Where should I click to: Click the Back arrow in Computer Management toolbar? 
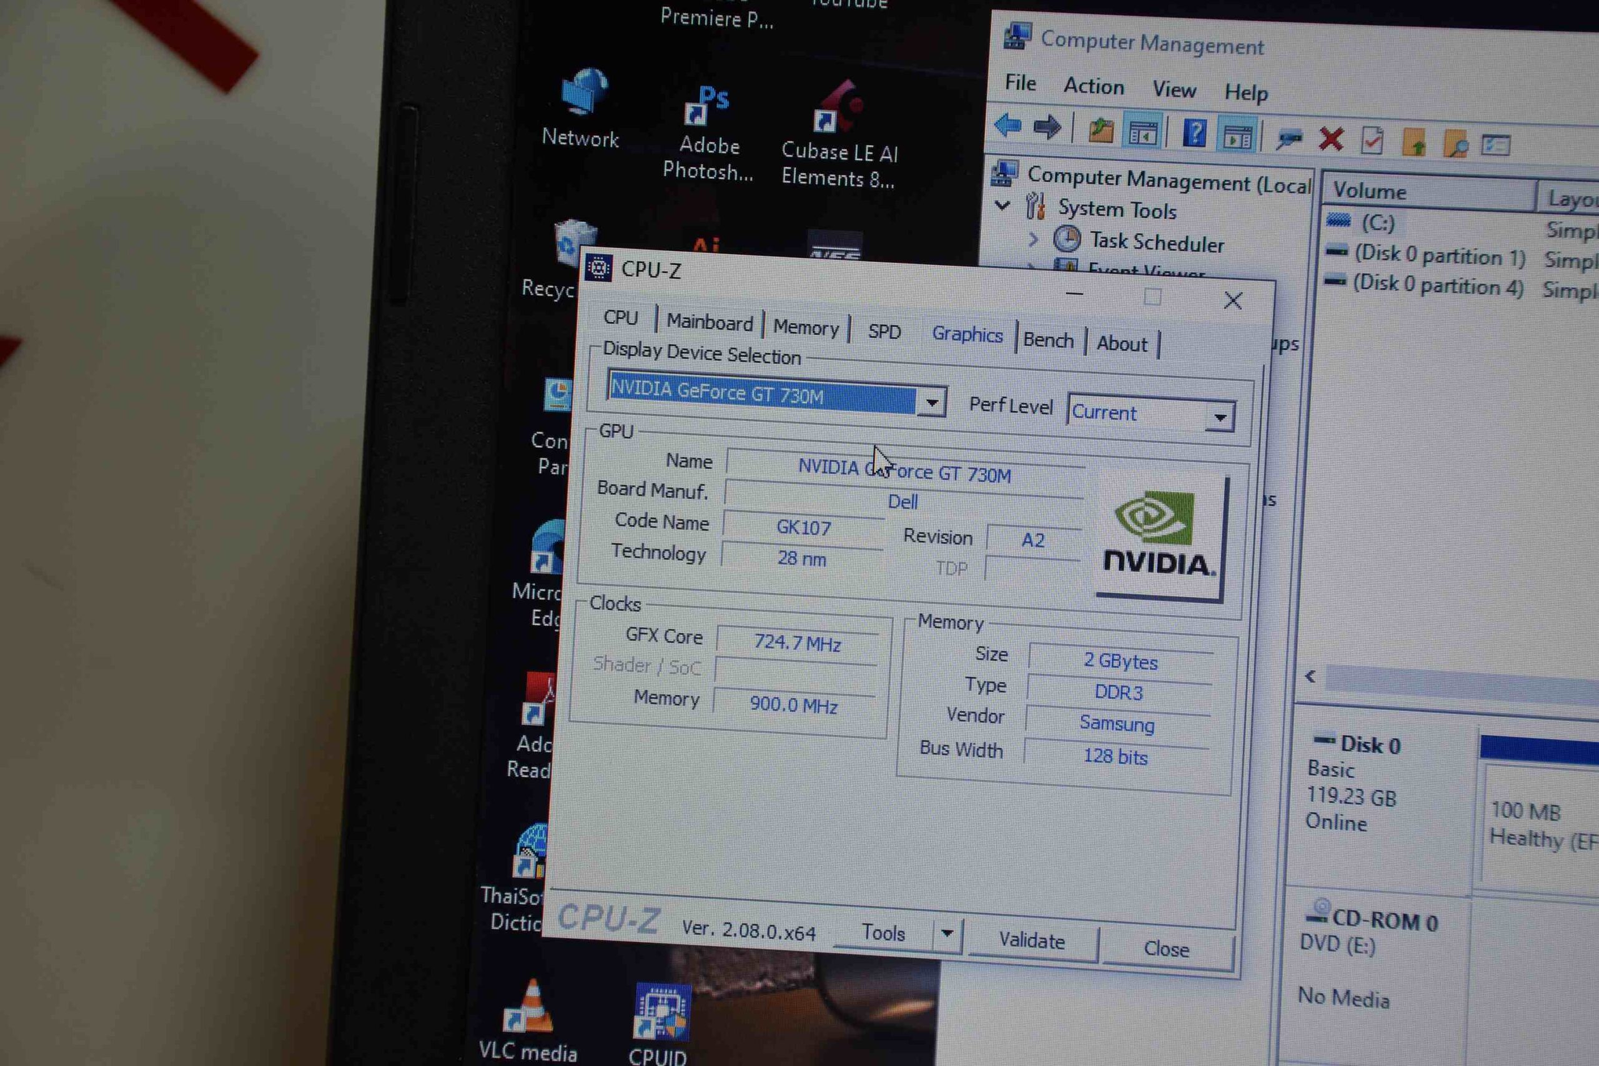1007,126
